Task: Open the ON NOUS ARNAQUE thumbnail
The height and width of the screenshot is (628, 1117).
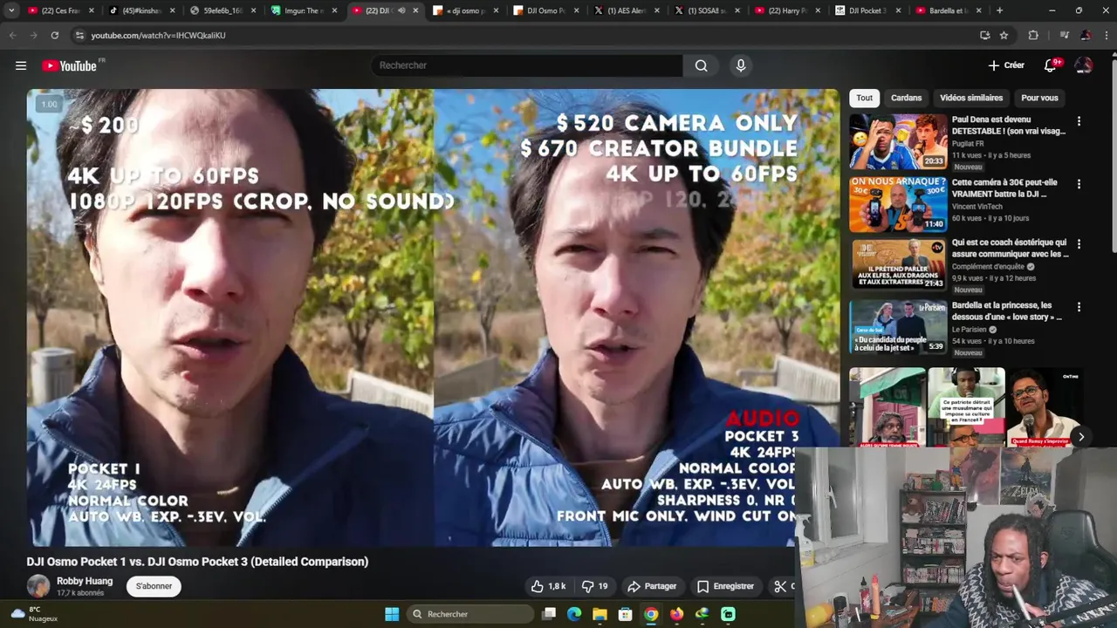Action: [898, 204]
